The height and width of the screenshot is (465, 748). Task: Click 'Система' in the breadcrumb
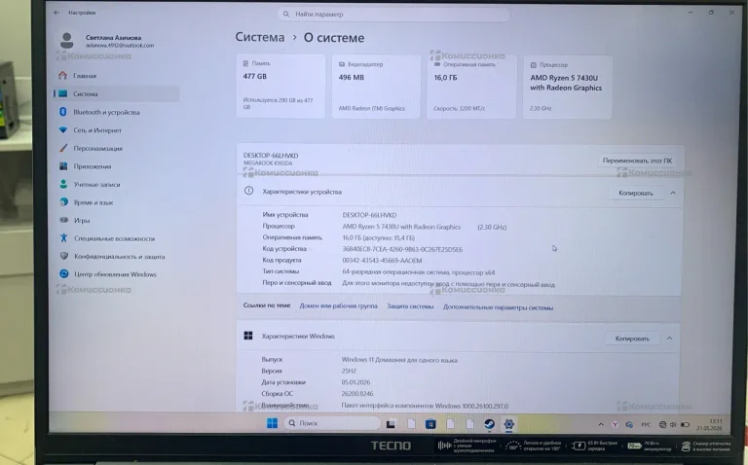[x=259, y=37]
